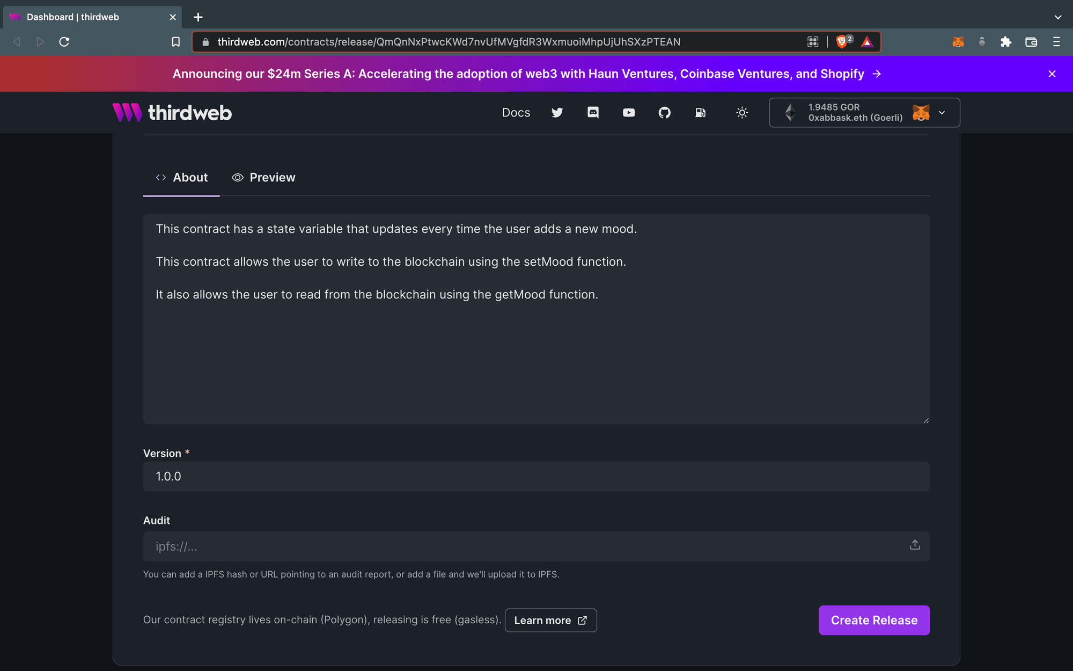Bookmark this page with the star icon
Screen dimensions: 1073x671
[x=175, y=42]
